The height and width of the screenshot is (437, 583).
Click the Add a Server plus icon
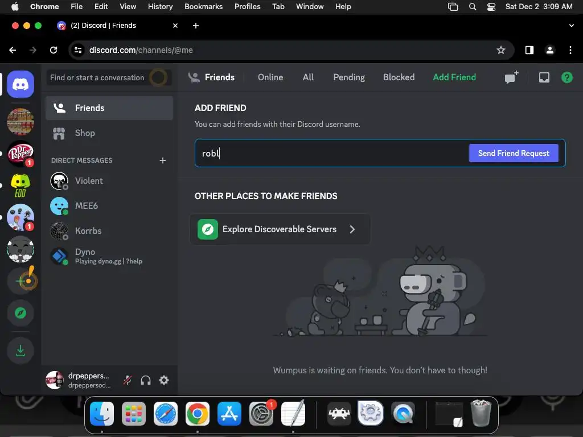point(20,281)
